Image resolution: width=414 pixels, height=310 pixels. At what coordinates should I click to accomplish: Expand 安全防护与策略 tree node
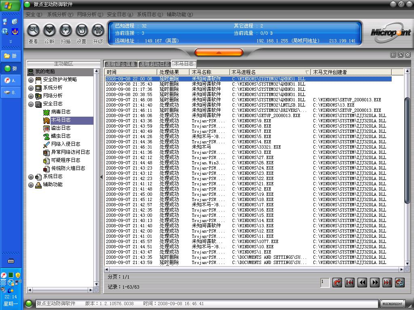click(31, 80)
